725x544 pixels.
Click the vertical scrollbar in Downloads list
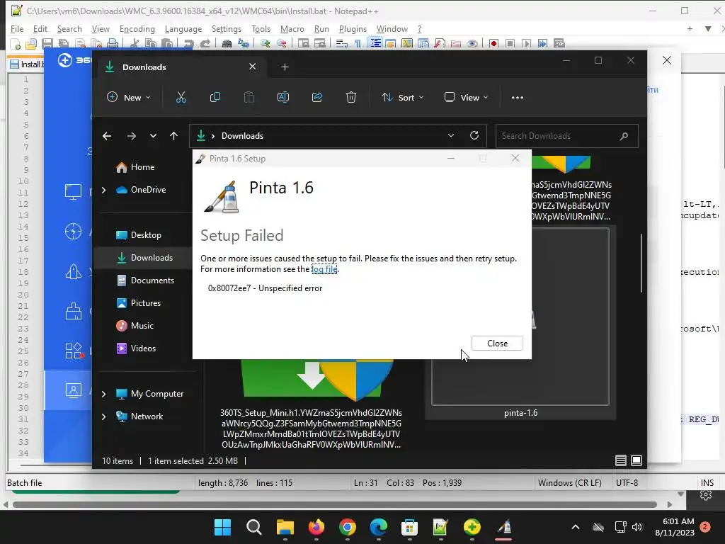641,263
